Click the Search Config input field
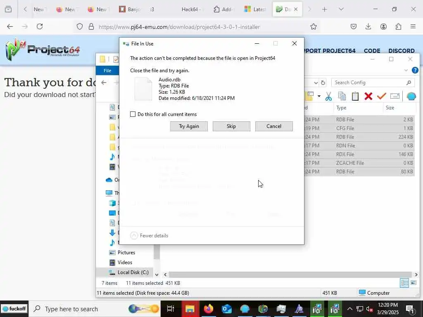The width and height of the screenshot is (423, 317). click(373, 83)
